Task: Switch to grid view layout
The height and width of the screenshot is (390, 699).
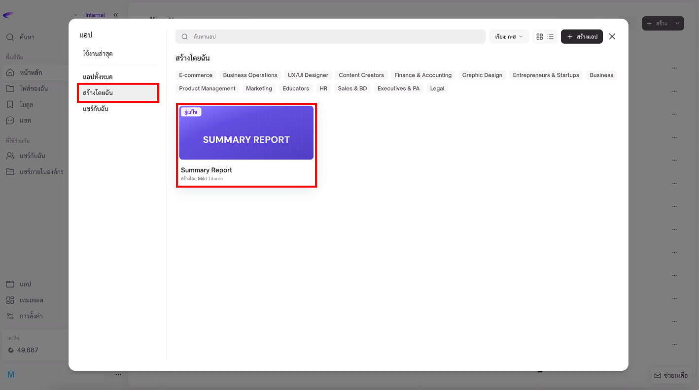Action: pyautogui.click(x=539, y=37)
